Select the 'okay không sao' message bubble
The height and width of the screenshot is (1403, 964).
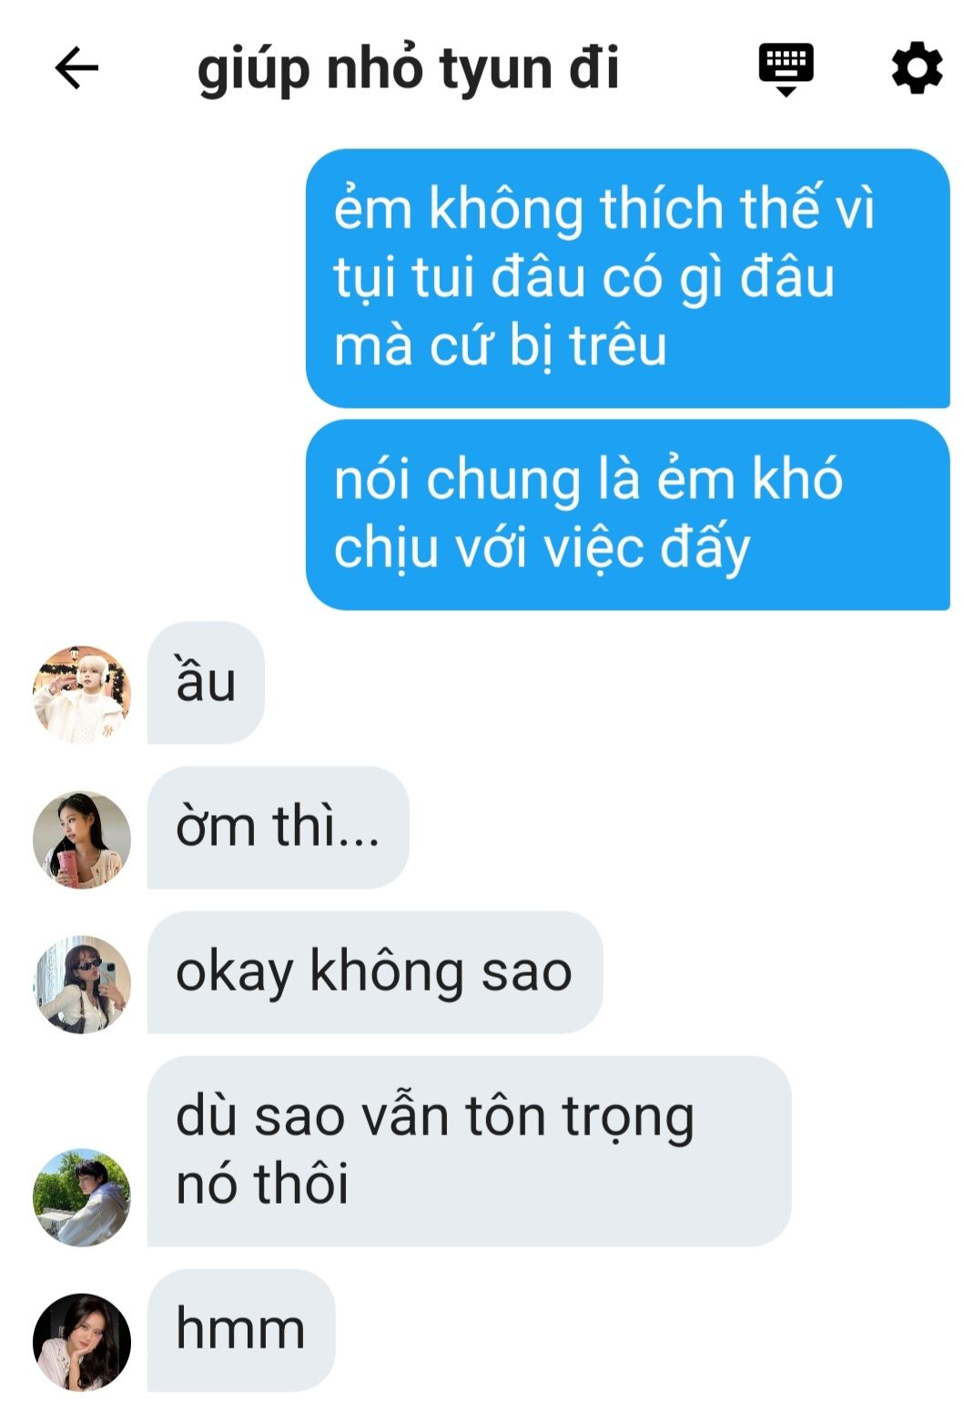click(x=375, y=972)
